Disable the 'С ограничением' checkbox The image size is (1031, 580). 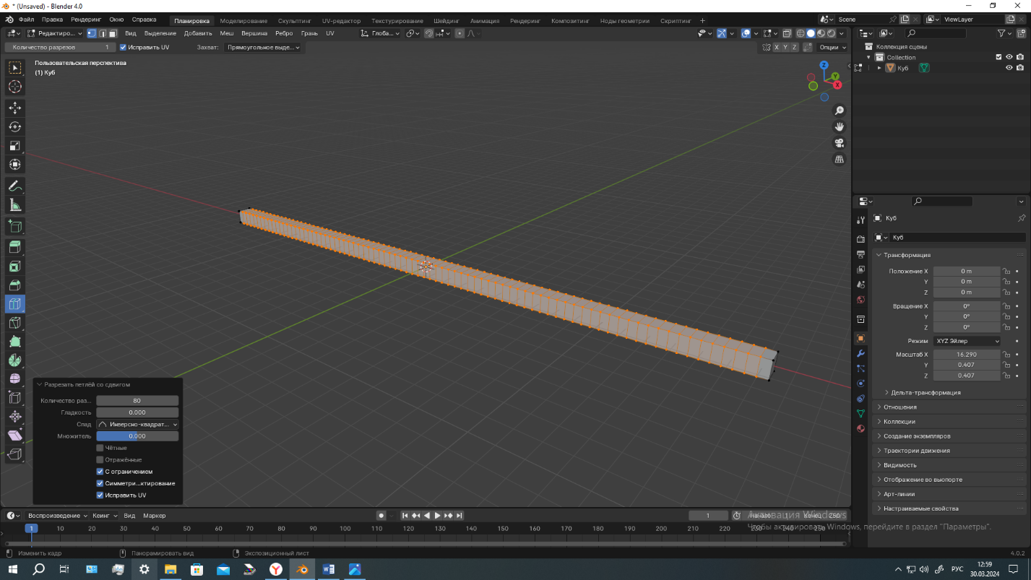coord(100,472)
